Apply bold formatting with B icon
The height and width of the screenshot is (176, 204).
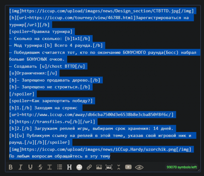[x=11, y=167]
